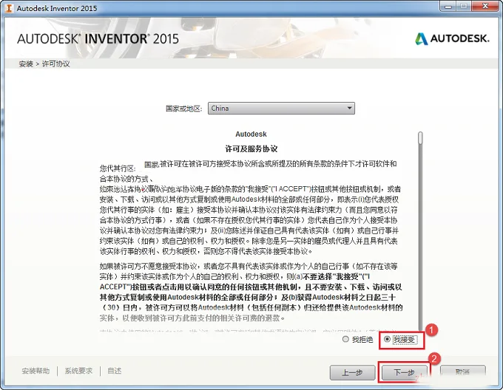Open the 安装帮助 link
The image size is (503, 390).
pyautogui.click(x=36, y=371)
